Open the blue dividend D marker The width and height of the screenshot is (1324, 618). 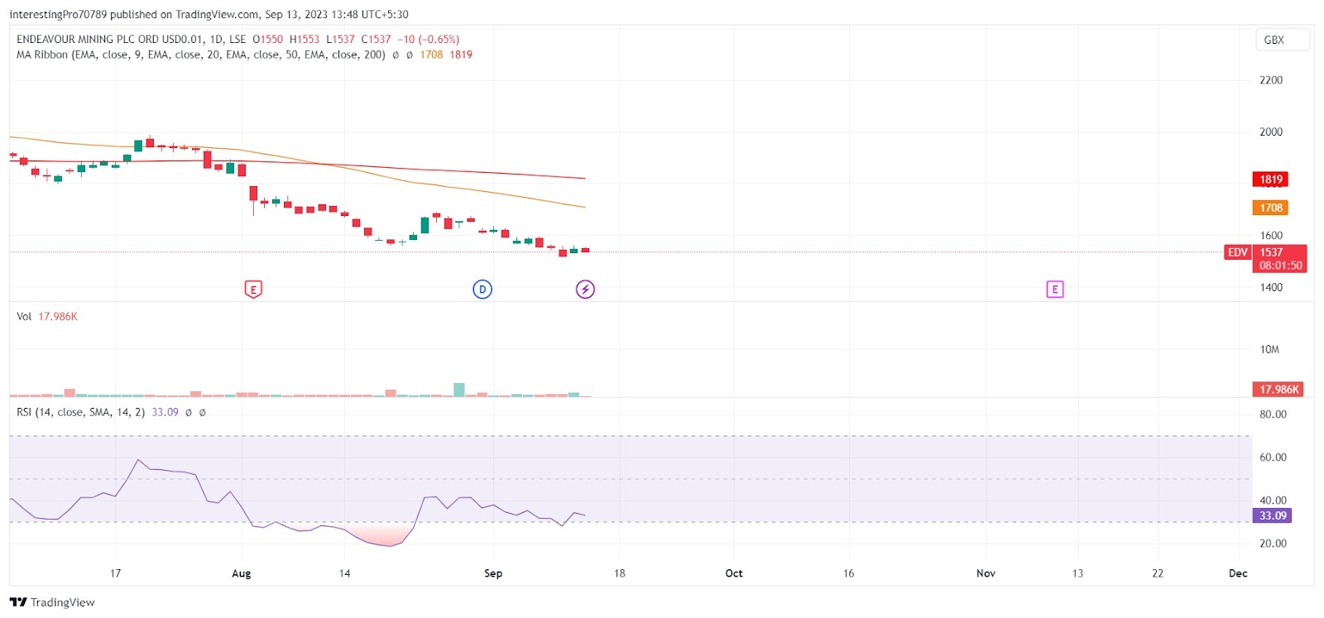(x=482, y=290)
